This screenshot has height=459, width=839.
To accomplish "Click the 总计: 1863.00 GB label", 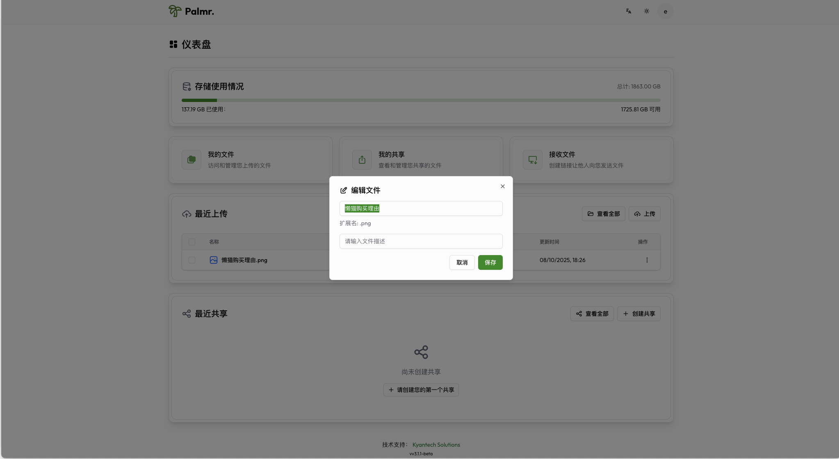I will tap(639, 86).
